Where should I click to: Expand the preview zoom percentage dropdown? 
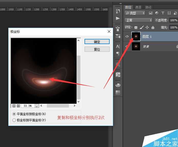37,106
